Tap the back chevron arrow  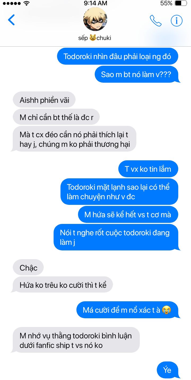(11, 20)
